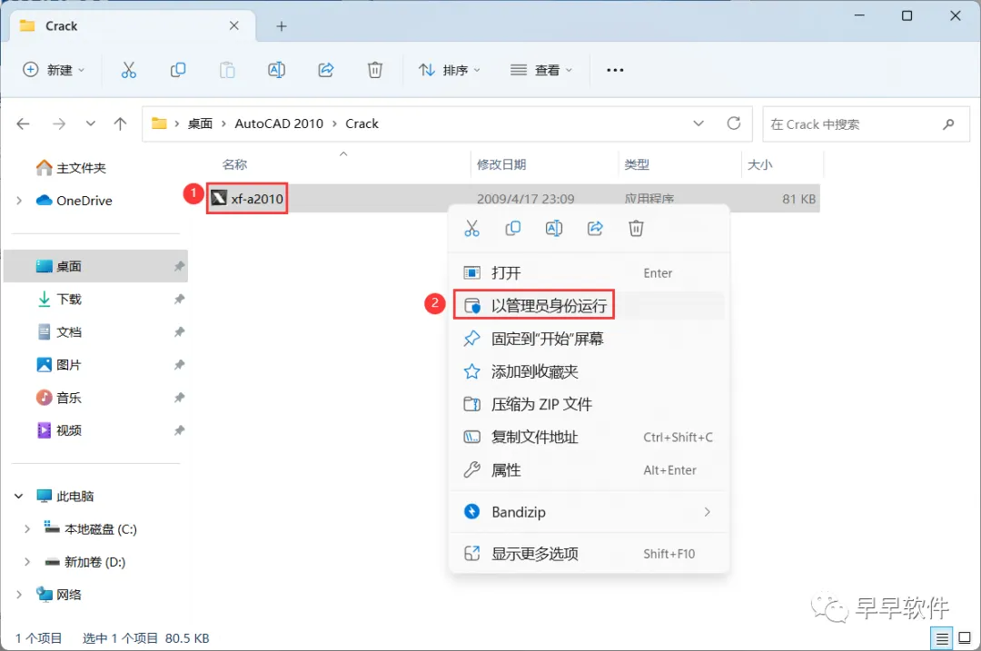Click the Copy icon in the context menu

[x=512, y=228]
